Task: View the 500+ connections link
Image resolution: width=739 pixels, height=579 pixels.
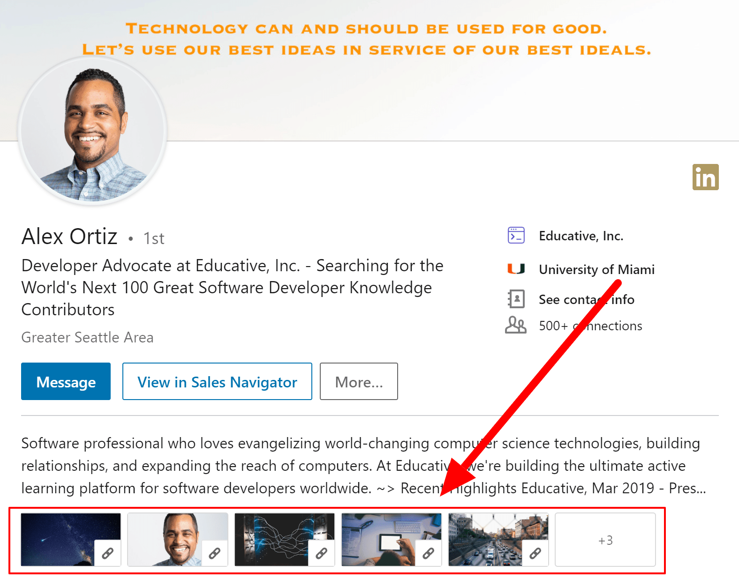Action: pyautogui.click(x=590, y=326)
